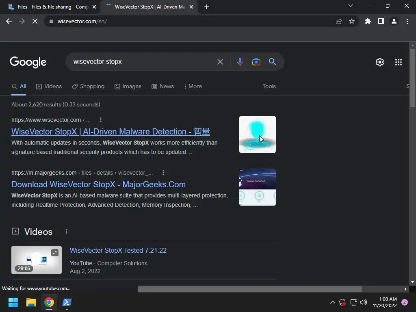The width and height of the screenshot is (416, 312).
Task: Click the horizontal scrollbar thumb
Action: pyautogui.click(x=250, y=289)
